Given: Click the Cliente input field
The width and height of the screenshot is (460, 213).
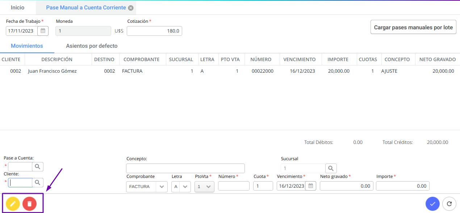Looking at the screenshot, I should (x=20, y=183).
